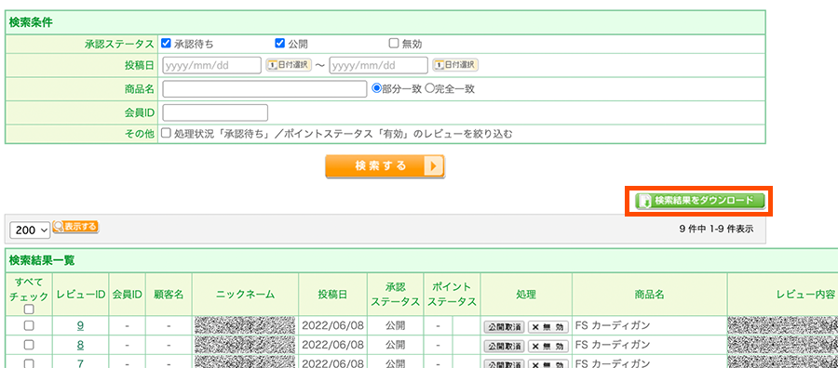Click 公開取消 for review 7

pyautogui.click(x=504, y=364)
